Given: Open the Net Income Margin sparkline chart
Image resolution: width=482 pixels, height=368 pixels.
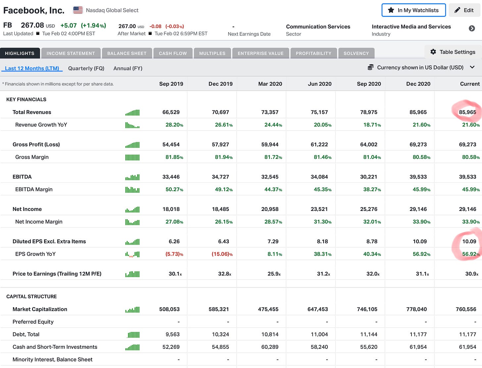Looking at the screenshot, I should point(132,222).
